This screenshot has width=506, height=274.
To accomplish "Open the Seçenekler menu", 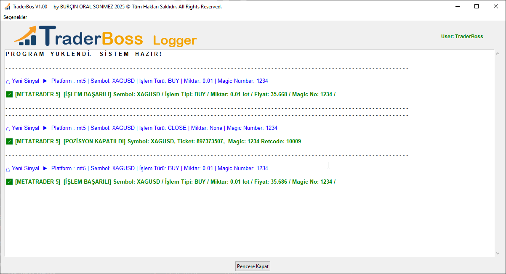I will point(15,17).
